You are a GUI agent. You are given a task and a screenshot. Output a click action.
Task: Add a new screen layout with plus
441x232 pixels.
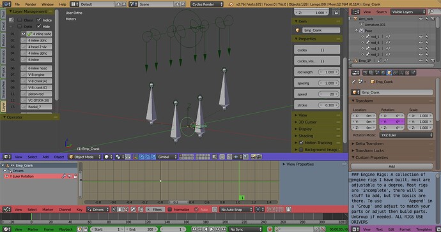(118, 4)
